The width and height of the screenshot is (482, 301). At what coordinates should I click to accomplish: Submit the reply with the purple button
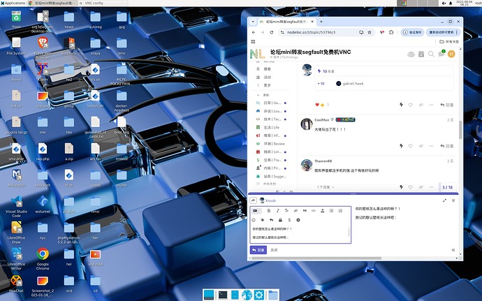click(258, 250)
